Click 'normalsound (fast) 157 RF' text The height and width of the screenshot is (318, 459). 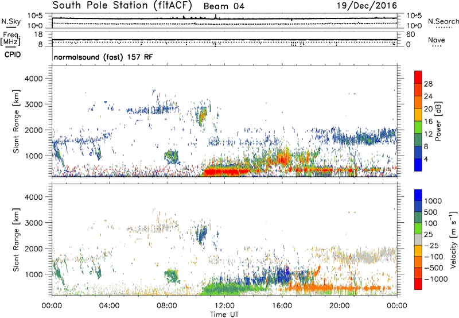[x=103, y=57]
